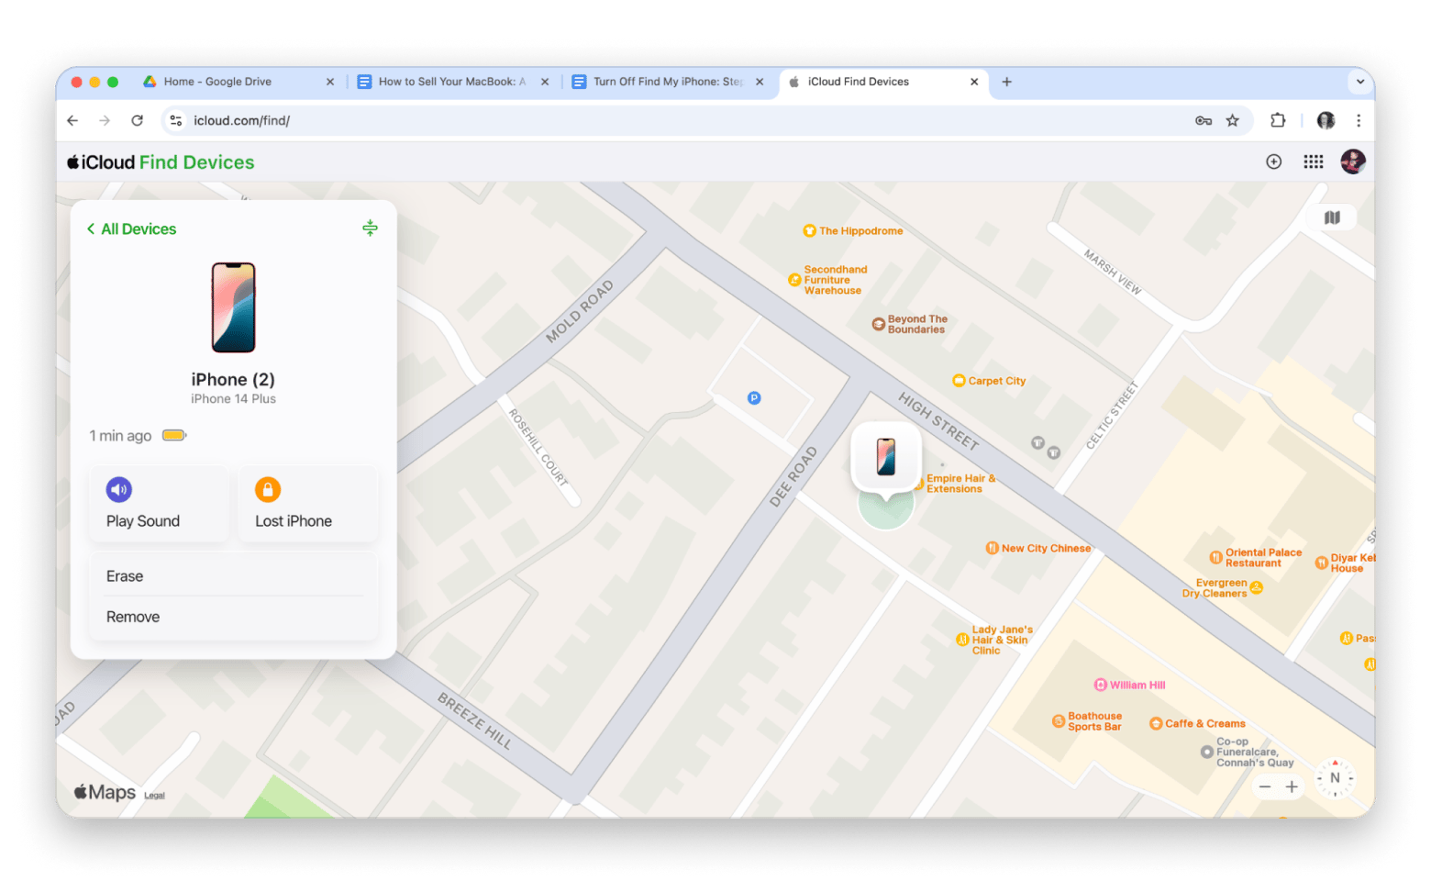Zoom out the map with minus
The width and height of the screenshot is (1431, 892).
1265,786
